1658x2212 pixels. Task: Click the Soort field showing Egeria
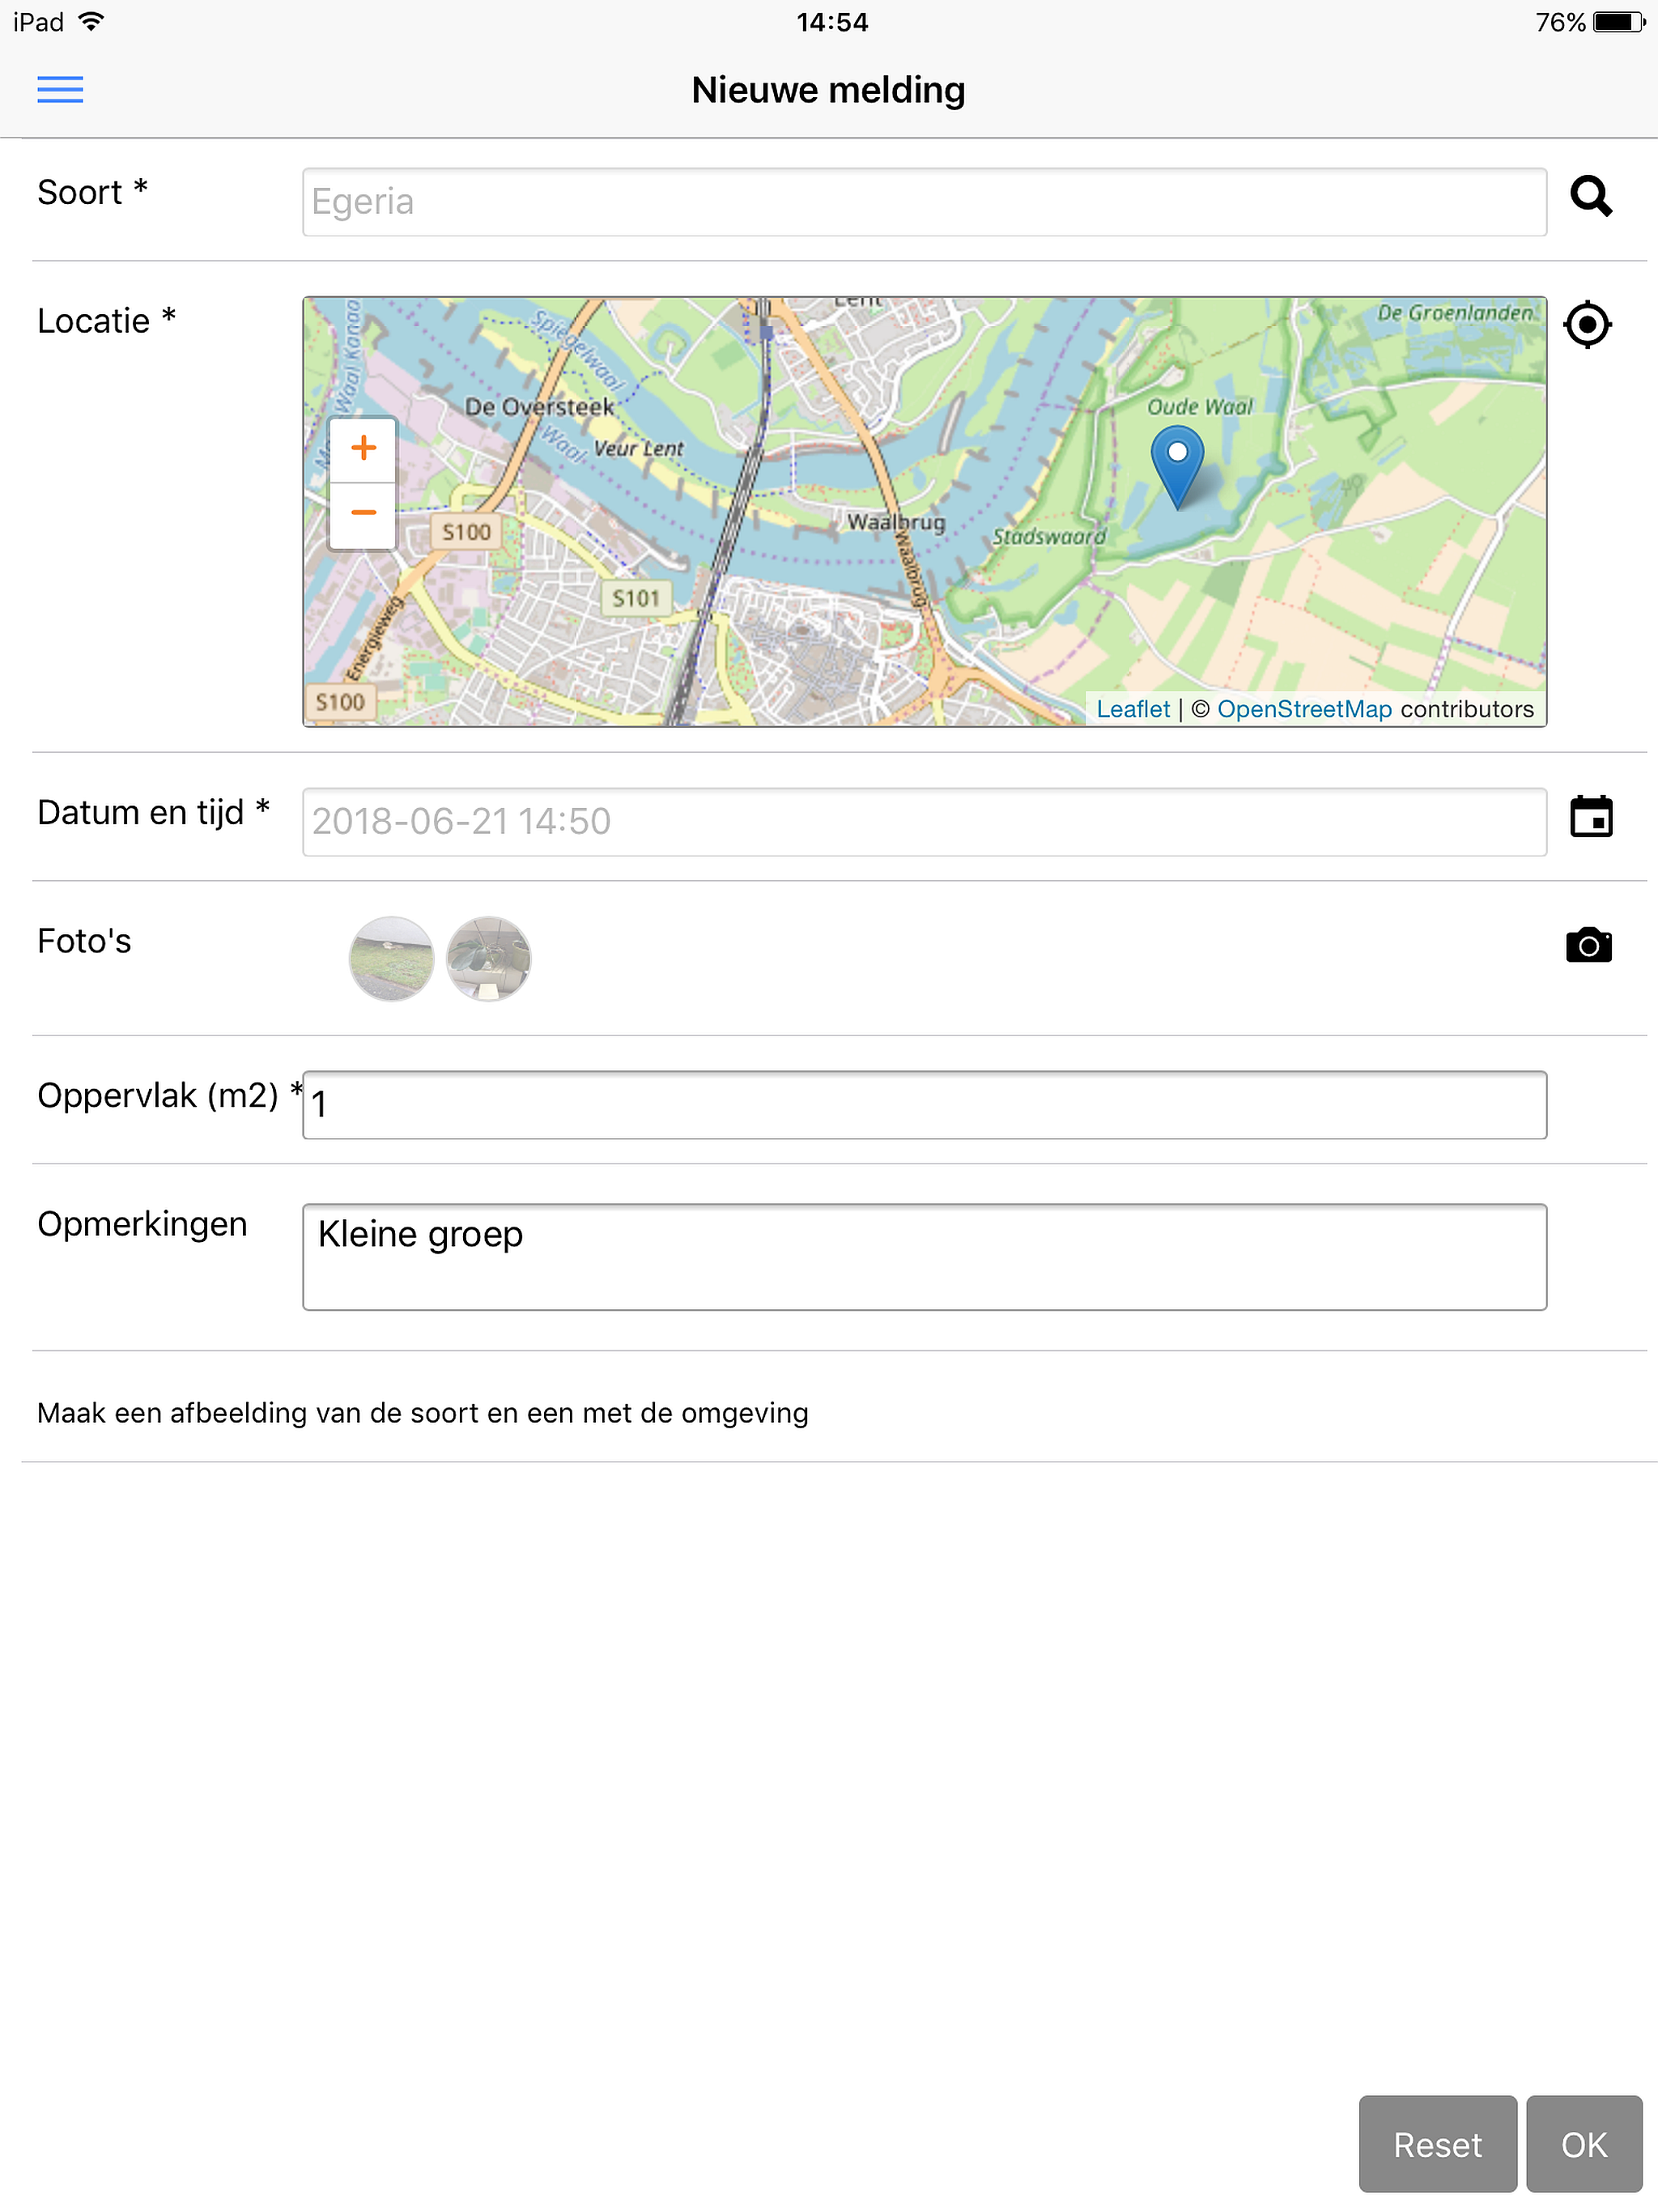(924, 202)
